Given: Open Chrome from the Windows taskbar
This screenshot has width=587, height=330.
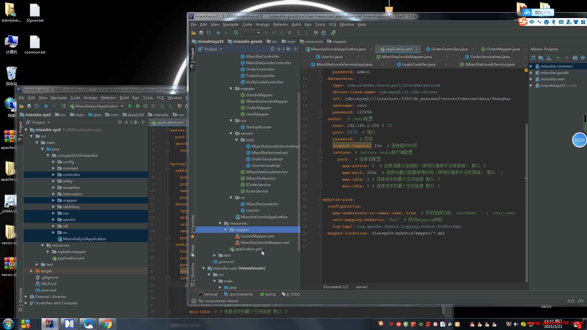Looking at the screenshot, I should tap(107, 324).
